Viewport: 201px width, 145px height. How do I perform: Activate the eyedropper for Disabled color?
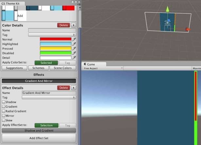coord(74,53)
